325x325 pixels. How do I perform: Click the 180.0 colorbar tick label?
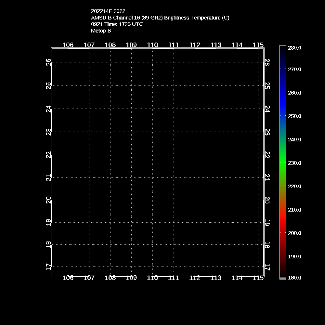[x=294, y=278]
